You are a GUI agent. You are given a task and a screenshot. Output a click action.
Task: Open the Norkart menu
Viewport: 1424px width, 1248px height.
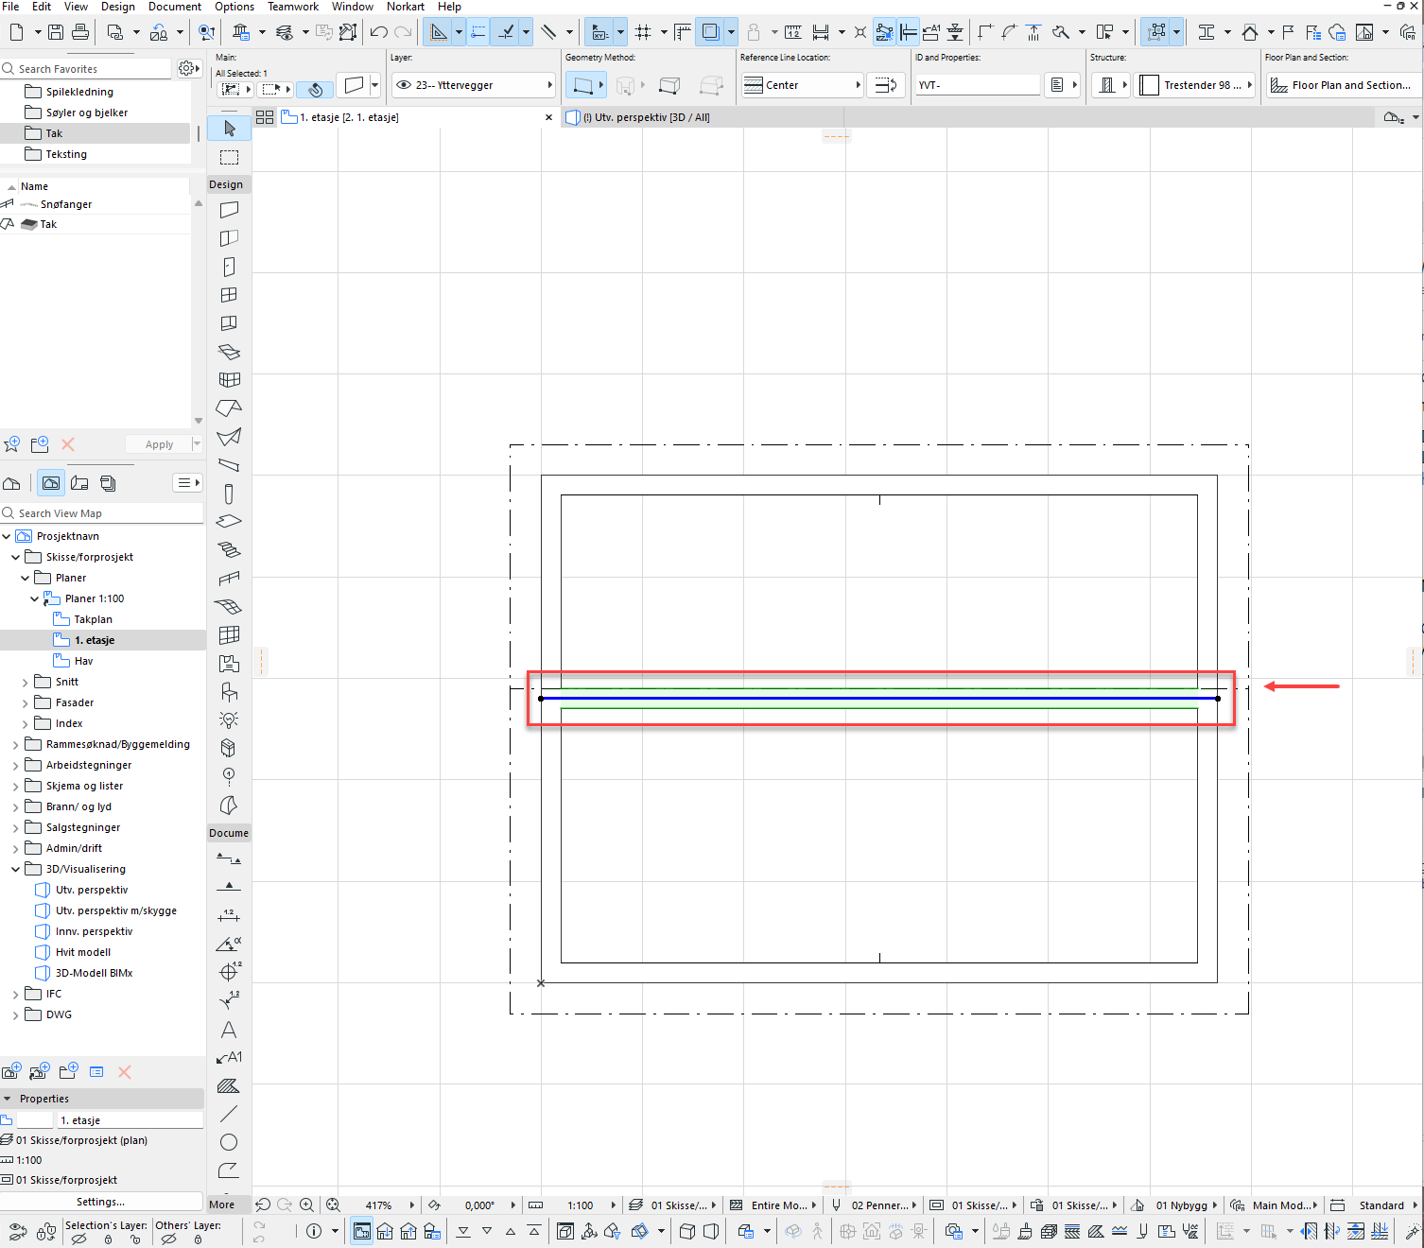[405, 7]
